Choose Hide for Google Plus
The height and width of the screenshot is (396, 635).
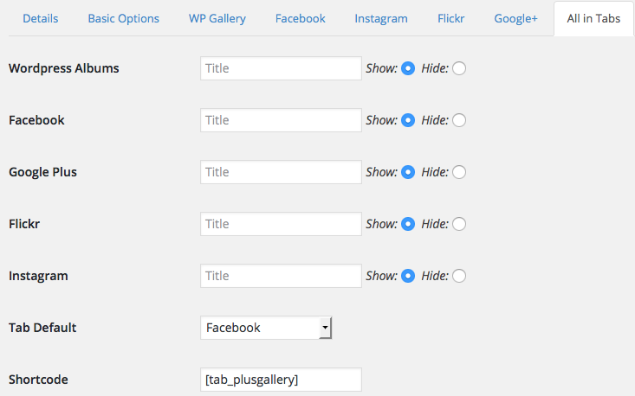(x=459, y=172)
